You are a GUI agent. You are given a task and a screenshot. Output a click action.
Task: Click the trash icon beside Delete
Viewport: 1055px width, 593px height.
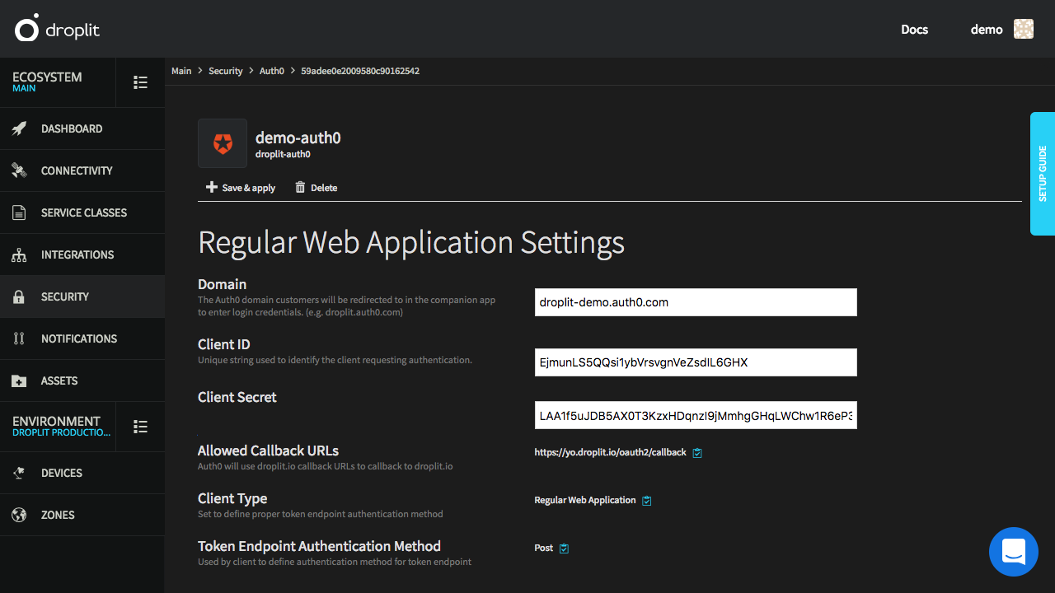(x=300, y=188)
